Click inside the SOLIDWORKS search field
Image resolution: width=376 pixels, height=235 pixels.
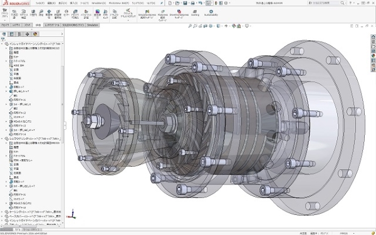tap(324, 3)
